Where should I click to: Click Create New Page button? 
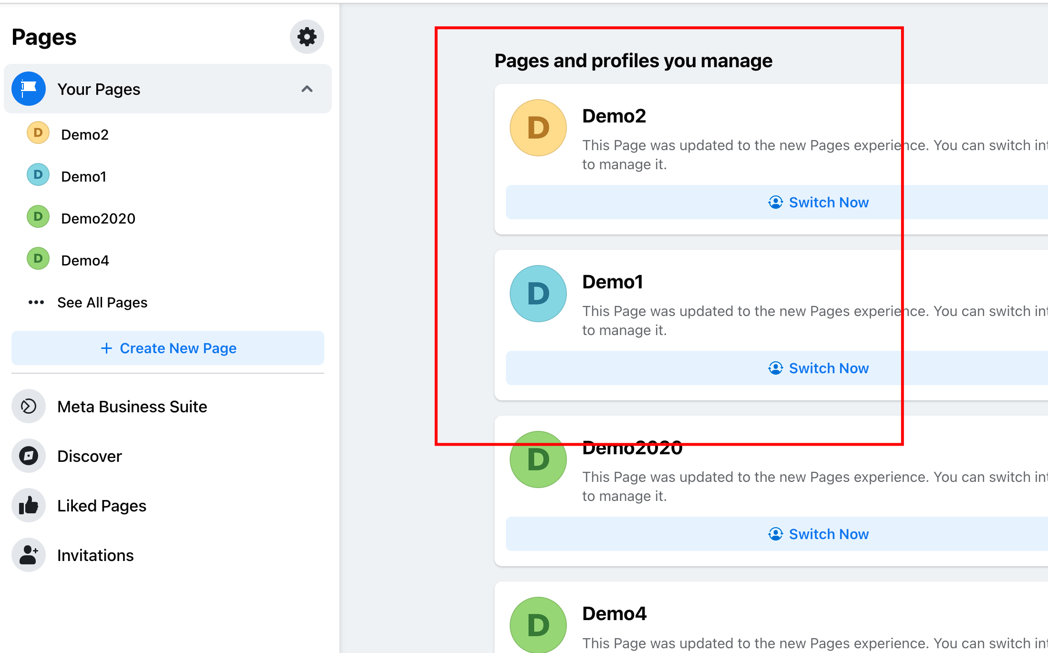click(x=168, y=348)
